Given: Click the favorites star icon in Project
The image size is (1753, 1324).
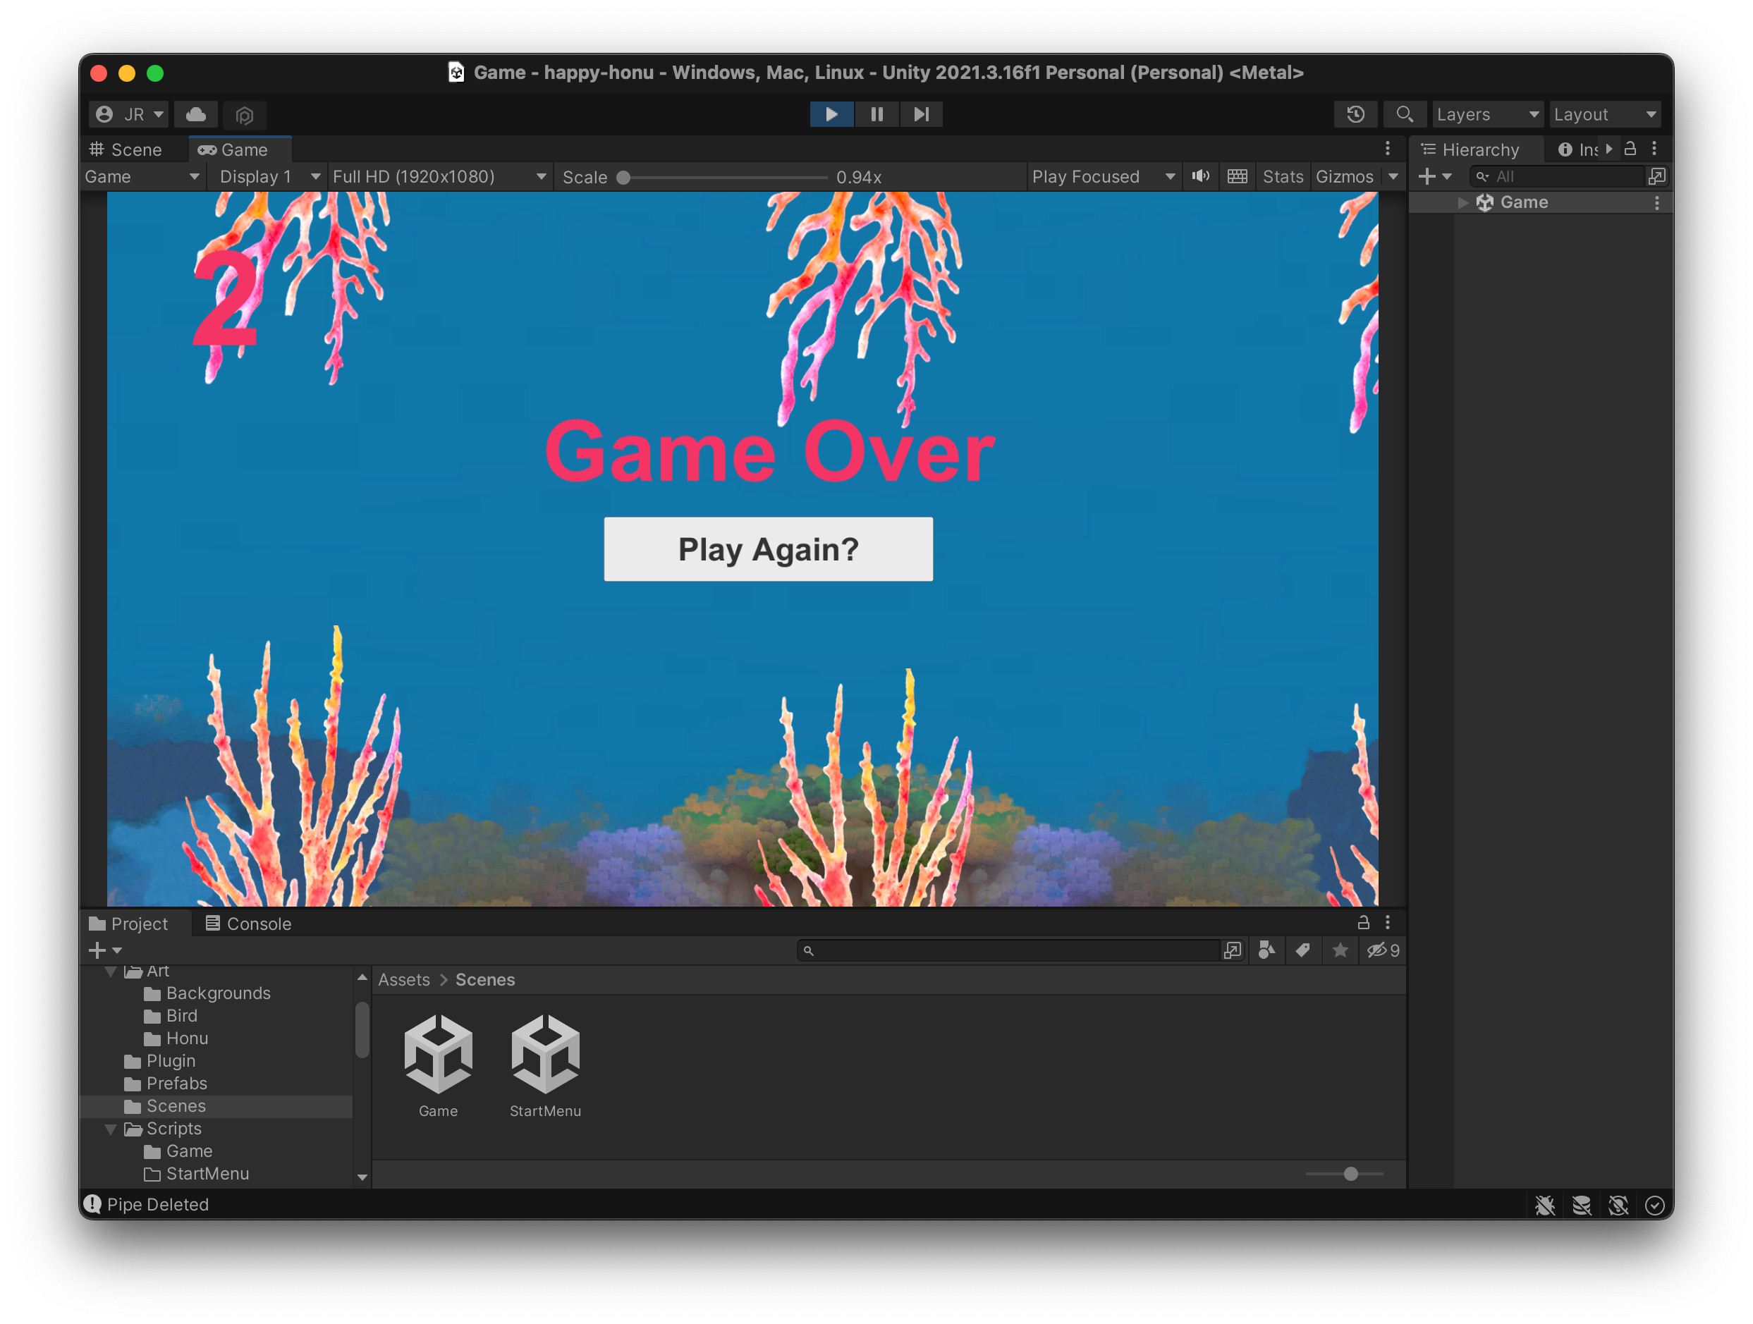Looking at the screenshot, I should (1340, 950).
